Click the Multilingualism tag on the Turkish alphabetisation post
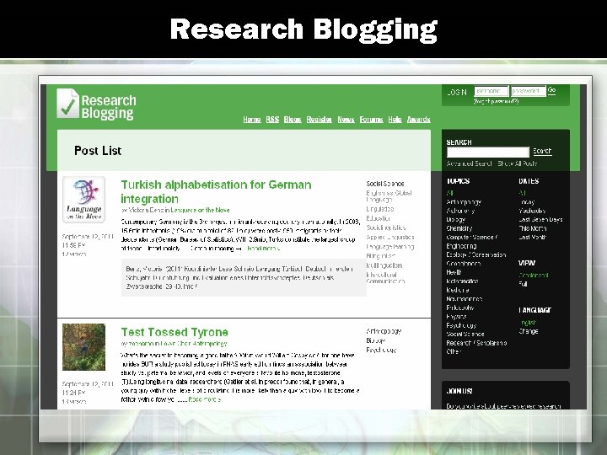Viewport: 607px width, 455px height. pyautogui.click(x=384, y=265)
